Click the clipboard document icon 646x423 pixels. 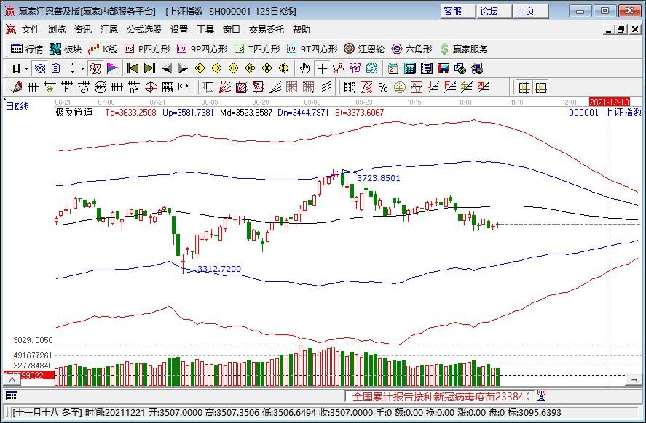[55, 68]
